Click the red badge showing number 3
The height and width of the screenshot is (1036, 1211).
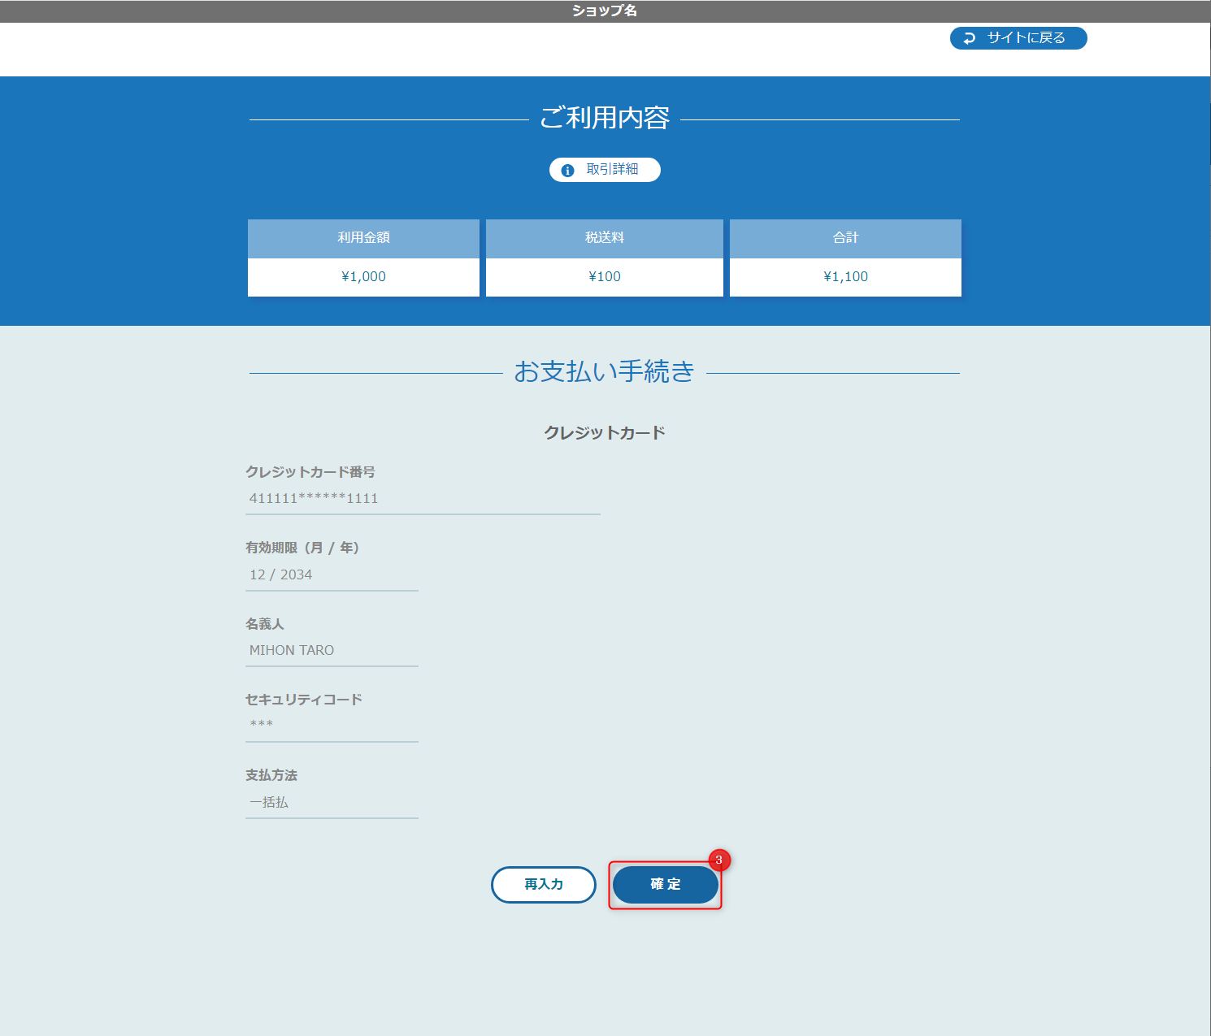(x=720, y=860)
